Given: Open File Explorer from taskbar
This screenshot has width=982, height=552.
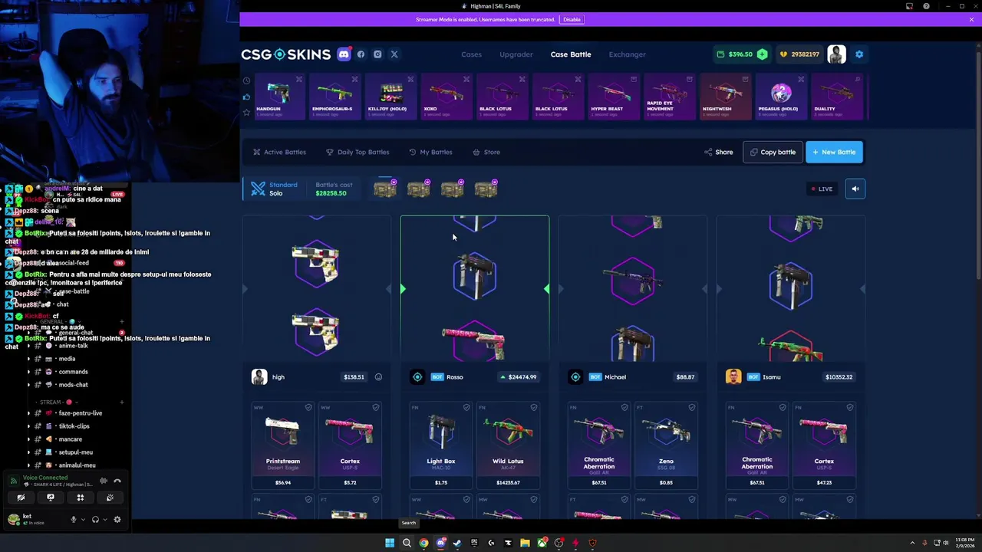Looking at the screenshot, I should 525,543.
